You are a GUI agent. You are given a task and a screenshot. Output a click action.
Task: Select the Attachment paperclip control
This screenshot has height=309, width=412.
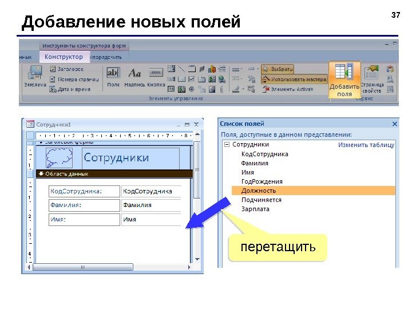[x=222, y=89]
